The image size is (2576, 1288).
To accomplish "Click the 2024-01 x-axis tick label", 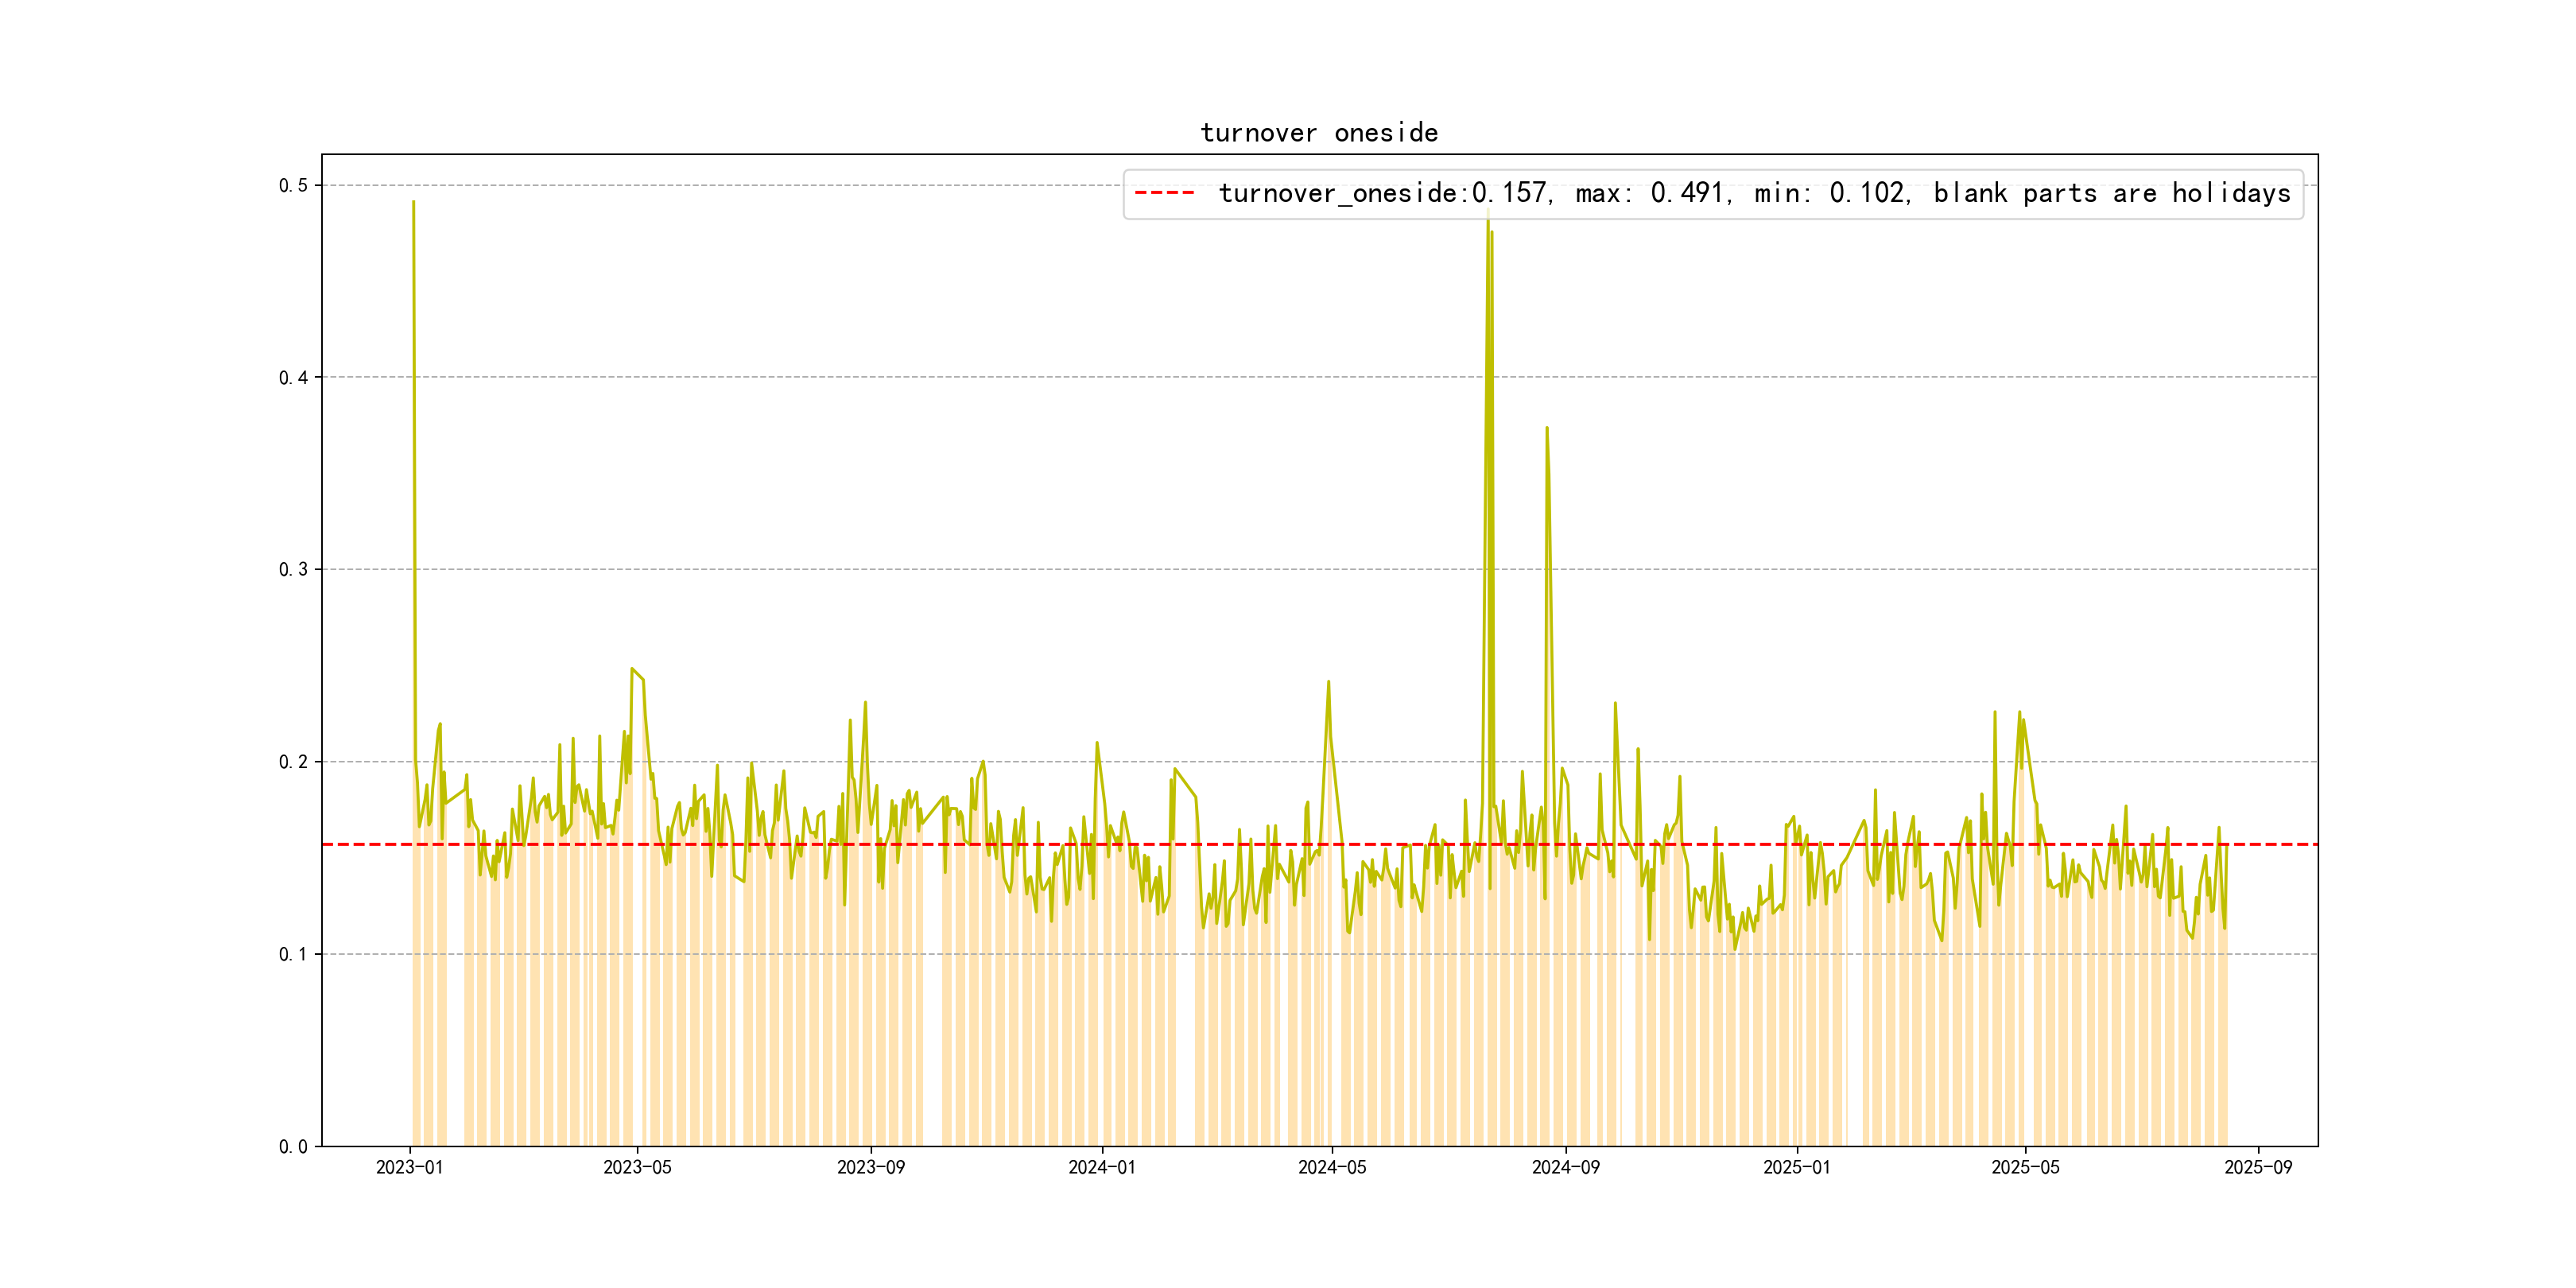I will pyautogui.click(x=1101, y=1167).
